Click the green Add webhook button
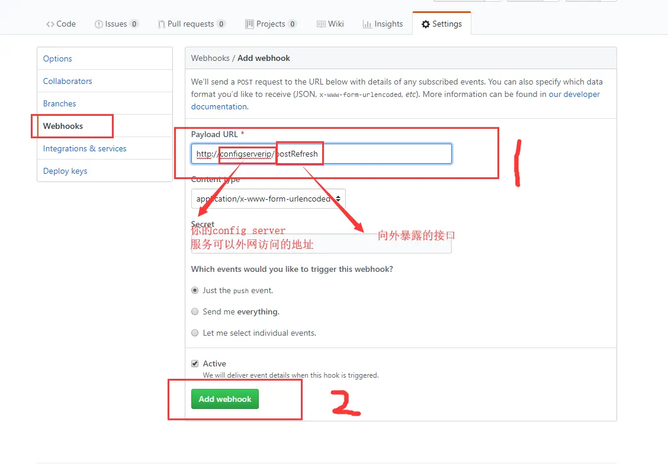Image resolution: width=668 pixels, height=474 pixels. pyautogui.click(x=225, y=399)
